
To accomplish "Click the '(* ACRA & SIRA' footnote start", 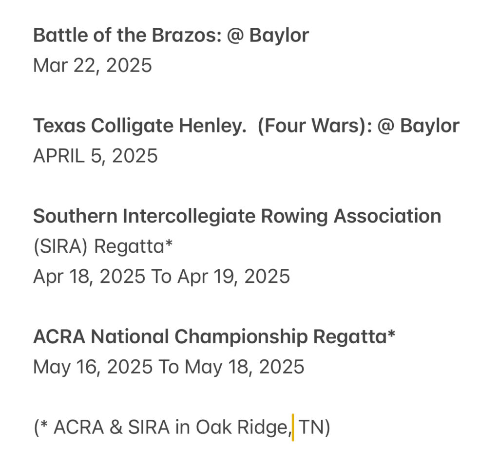I will click(x=101, y=427).
